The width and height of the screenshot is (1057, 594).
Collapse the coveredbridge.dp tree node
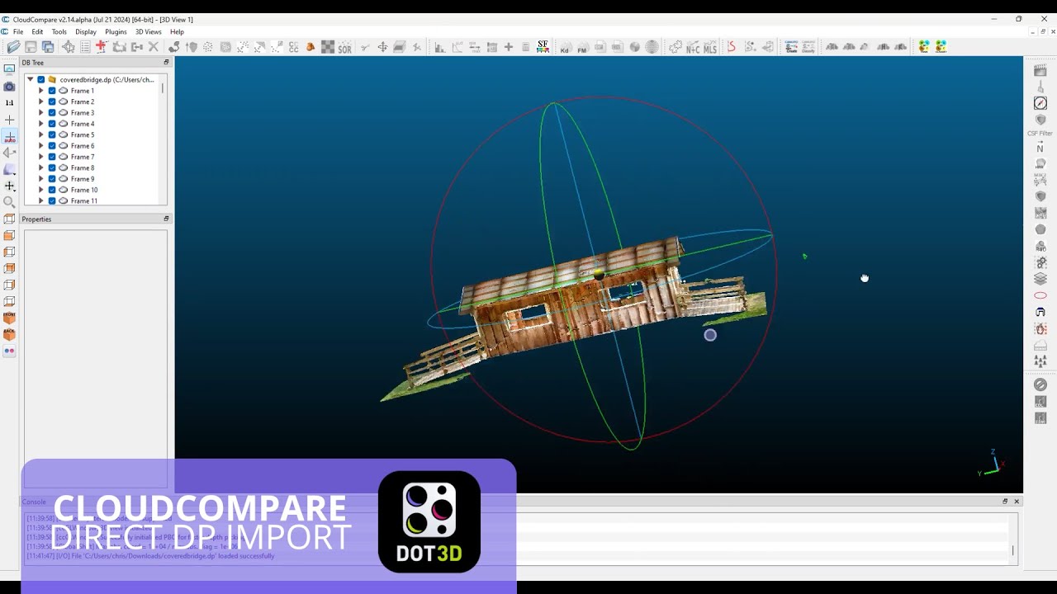coord(30,80)
